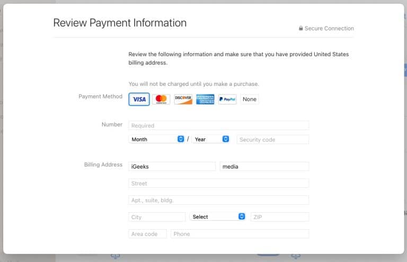Screen dimensions: 407x262
Task: Click into the Street address field
Action: click(x=218, y=183)
